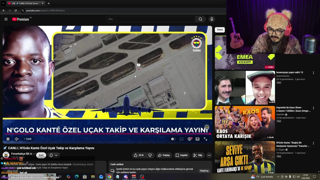The image size is (320, 180).
Task: Reload the page with the refresh icon
Action: pos(15,10)
